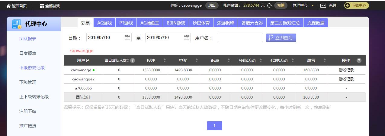Sort the table by 会员活动 column arrows
The height and width of the screenshot is (136, 385).
(x=261, y=60)
